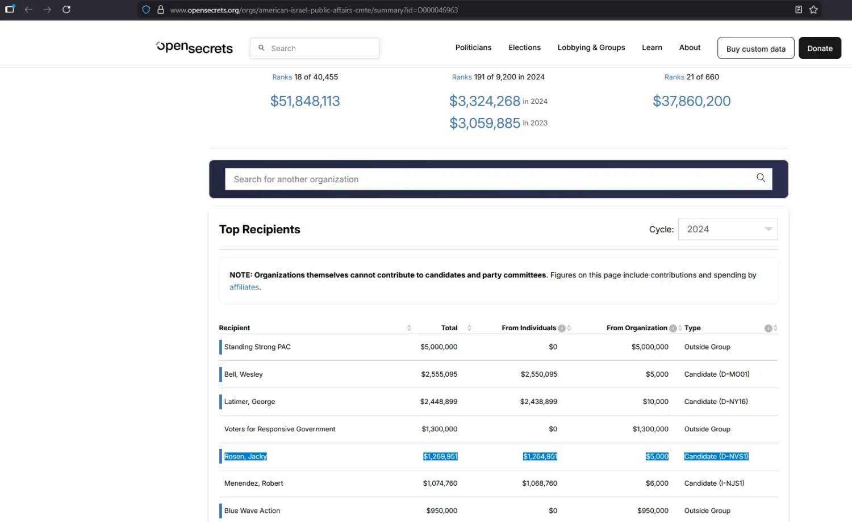Click the Buy custom data button

point(756,48)
